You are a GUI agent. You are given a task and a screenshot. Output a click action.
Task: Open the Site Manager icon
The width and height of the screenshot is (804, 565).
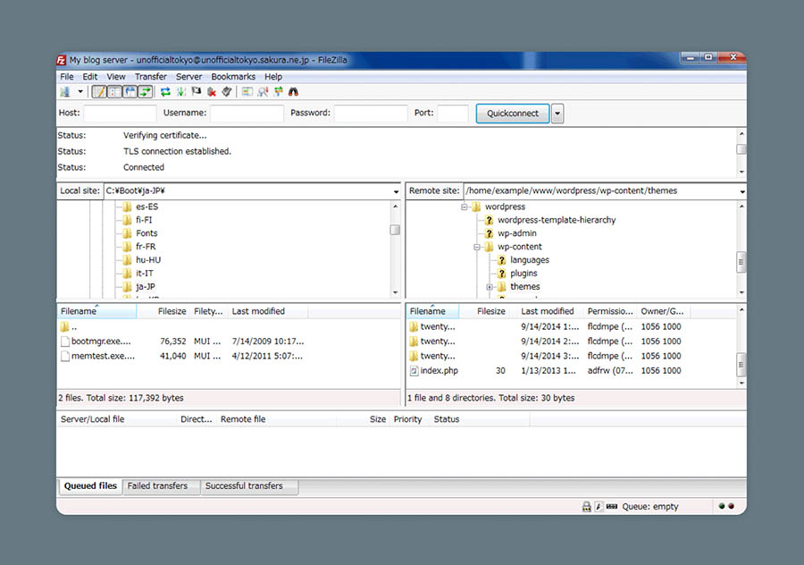click(65, 92)
